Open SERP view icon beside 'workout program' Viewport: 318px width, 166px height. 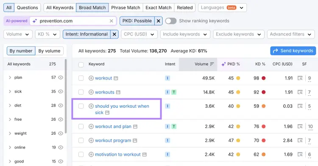coord(135,141)
